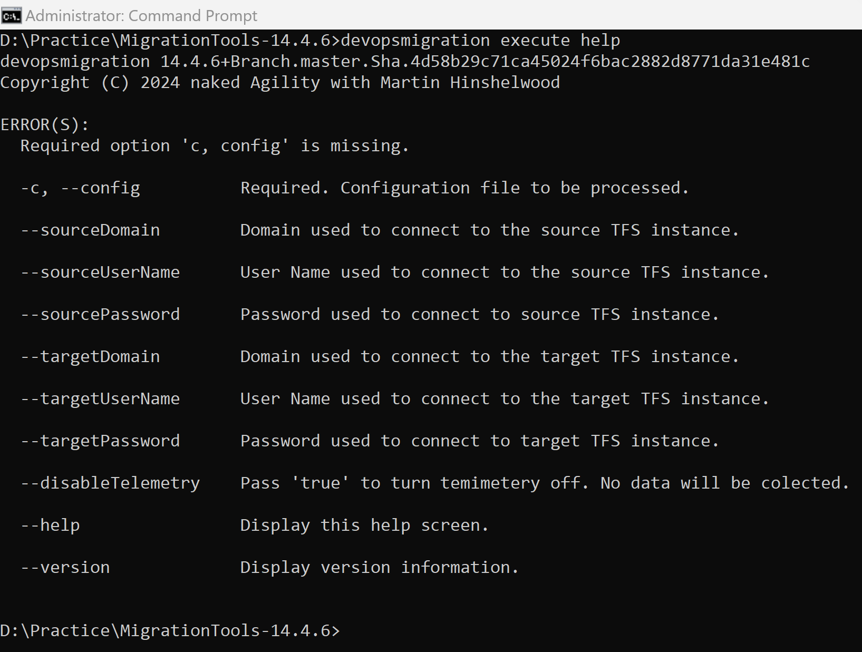
Task: Click the --help option text
Action: tap(50, 526)
